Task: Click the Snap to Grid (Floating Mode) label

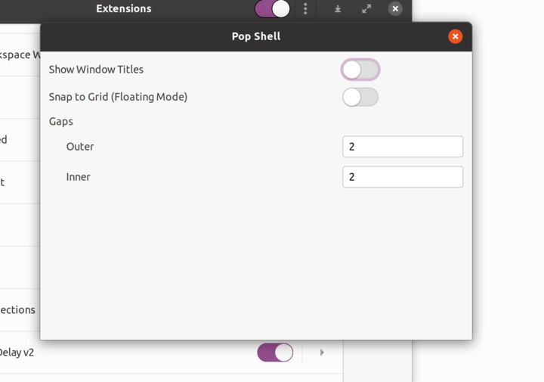Action: [x=118, y=97]
